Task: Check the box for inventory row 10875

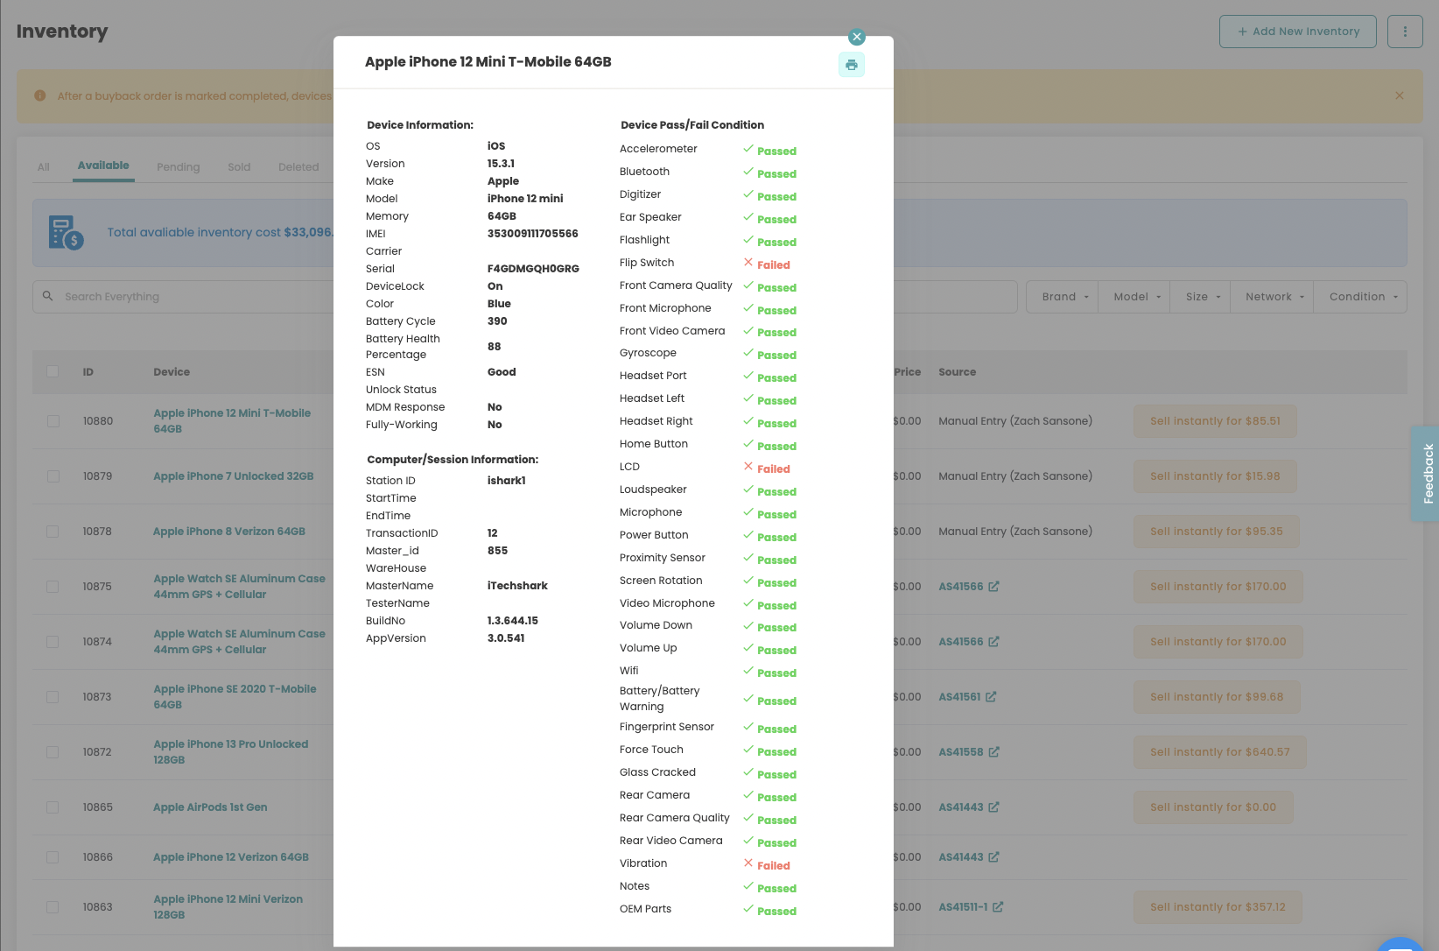Action: click(x=53, y=587)
